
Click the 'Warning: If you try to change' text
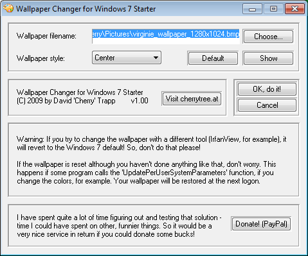[151, 143]
